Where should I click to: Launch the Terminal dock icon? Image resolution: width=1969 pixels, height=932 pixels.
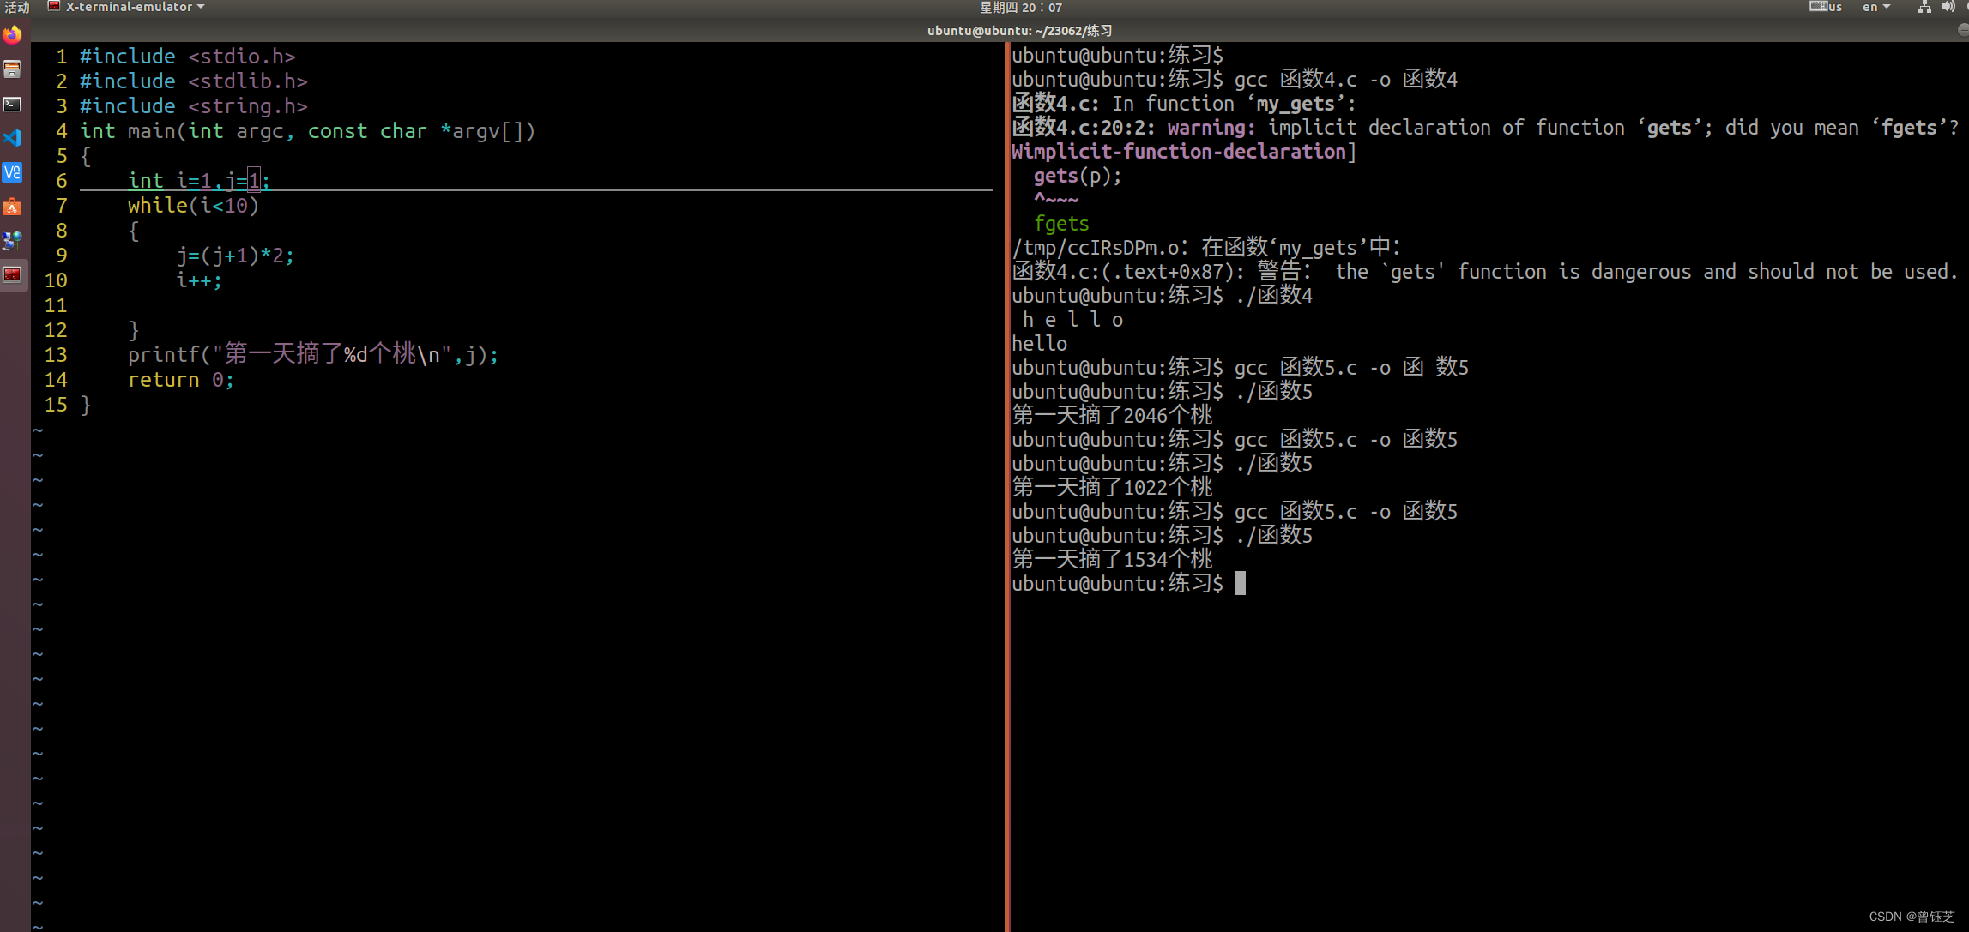(12, 104)
